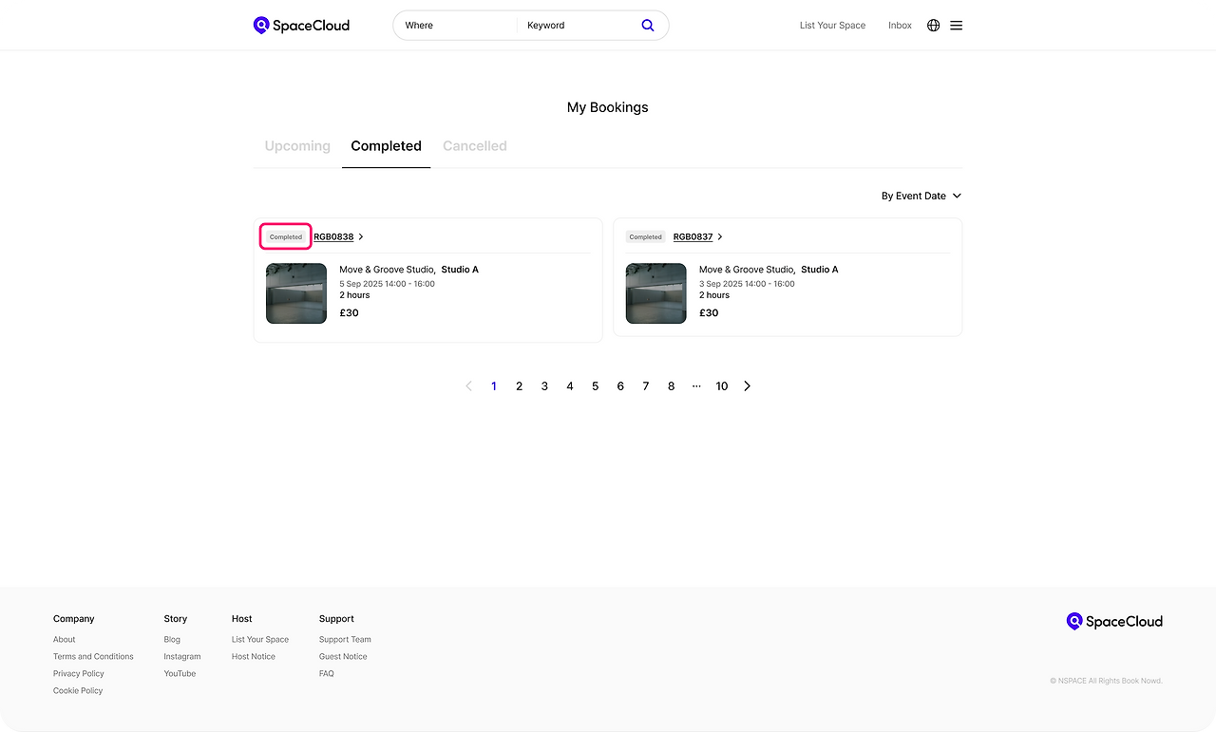Open the Guest Notice footer link
This screenshot has height=732, width=1216.
[x=343, y=657]
